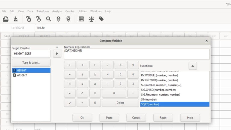
Task: Click the Split File toolbar icon
Action: click(x=81, y=19)
